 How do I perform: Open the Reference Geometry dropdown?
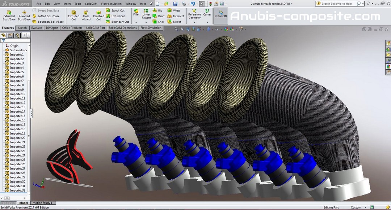[194, 22]
